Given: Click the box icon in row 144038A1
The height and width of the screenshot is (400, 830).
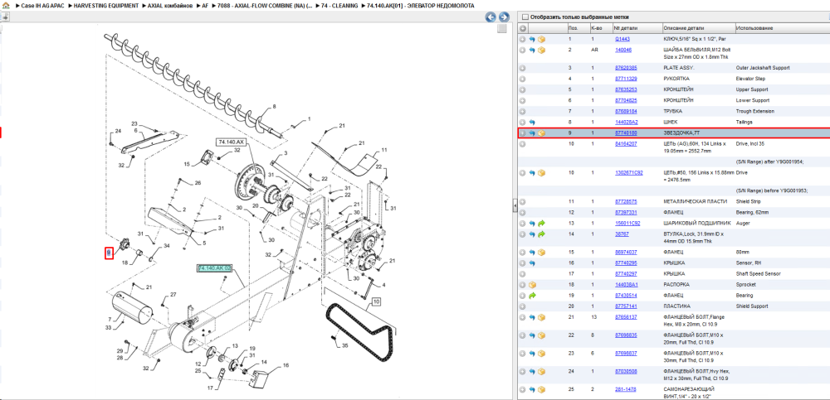Looking at the screenshot, I should [x=533, y=285].
